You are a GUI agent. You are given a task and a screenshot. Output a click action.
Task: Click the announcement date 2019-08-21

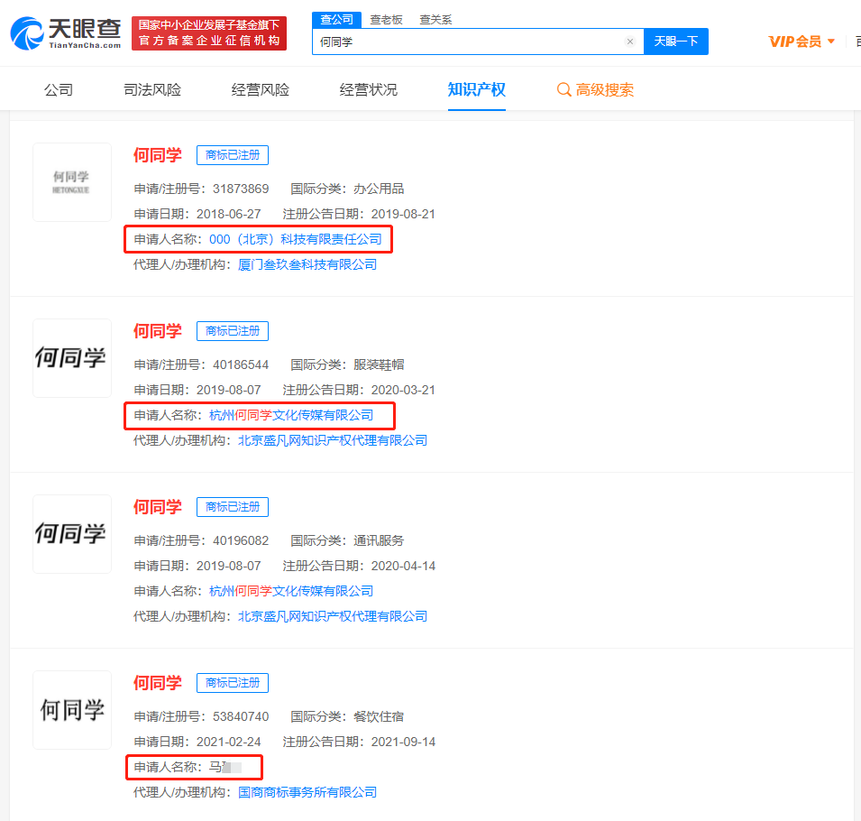coord(403,214)
